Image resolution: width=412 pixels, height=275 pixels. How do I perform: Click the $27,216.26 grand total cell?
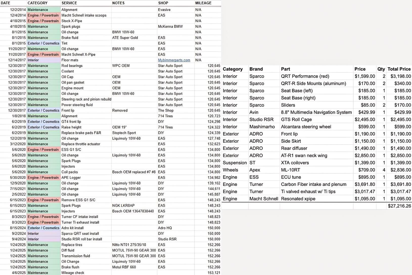(399, 206)
